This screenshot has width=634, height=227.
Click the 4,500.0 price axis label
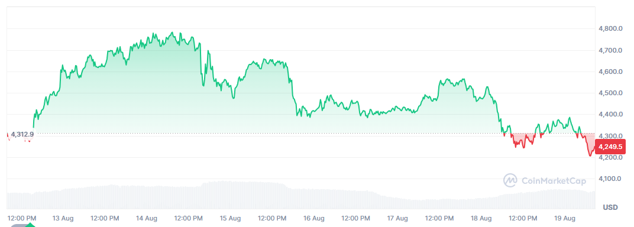[610, 93]
